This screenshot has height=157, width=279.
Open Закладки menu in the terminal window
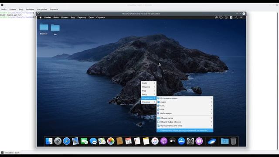click(30, 9)
